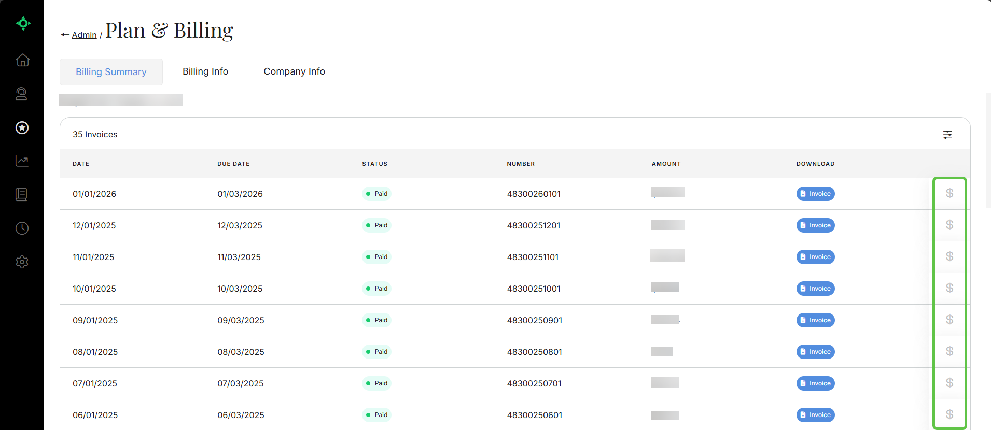Click the DATE column header
The image size is (991, 430).
[81, 164]
